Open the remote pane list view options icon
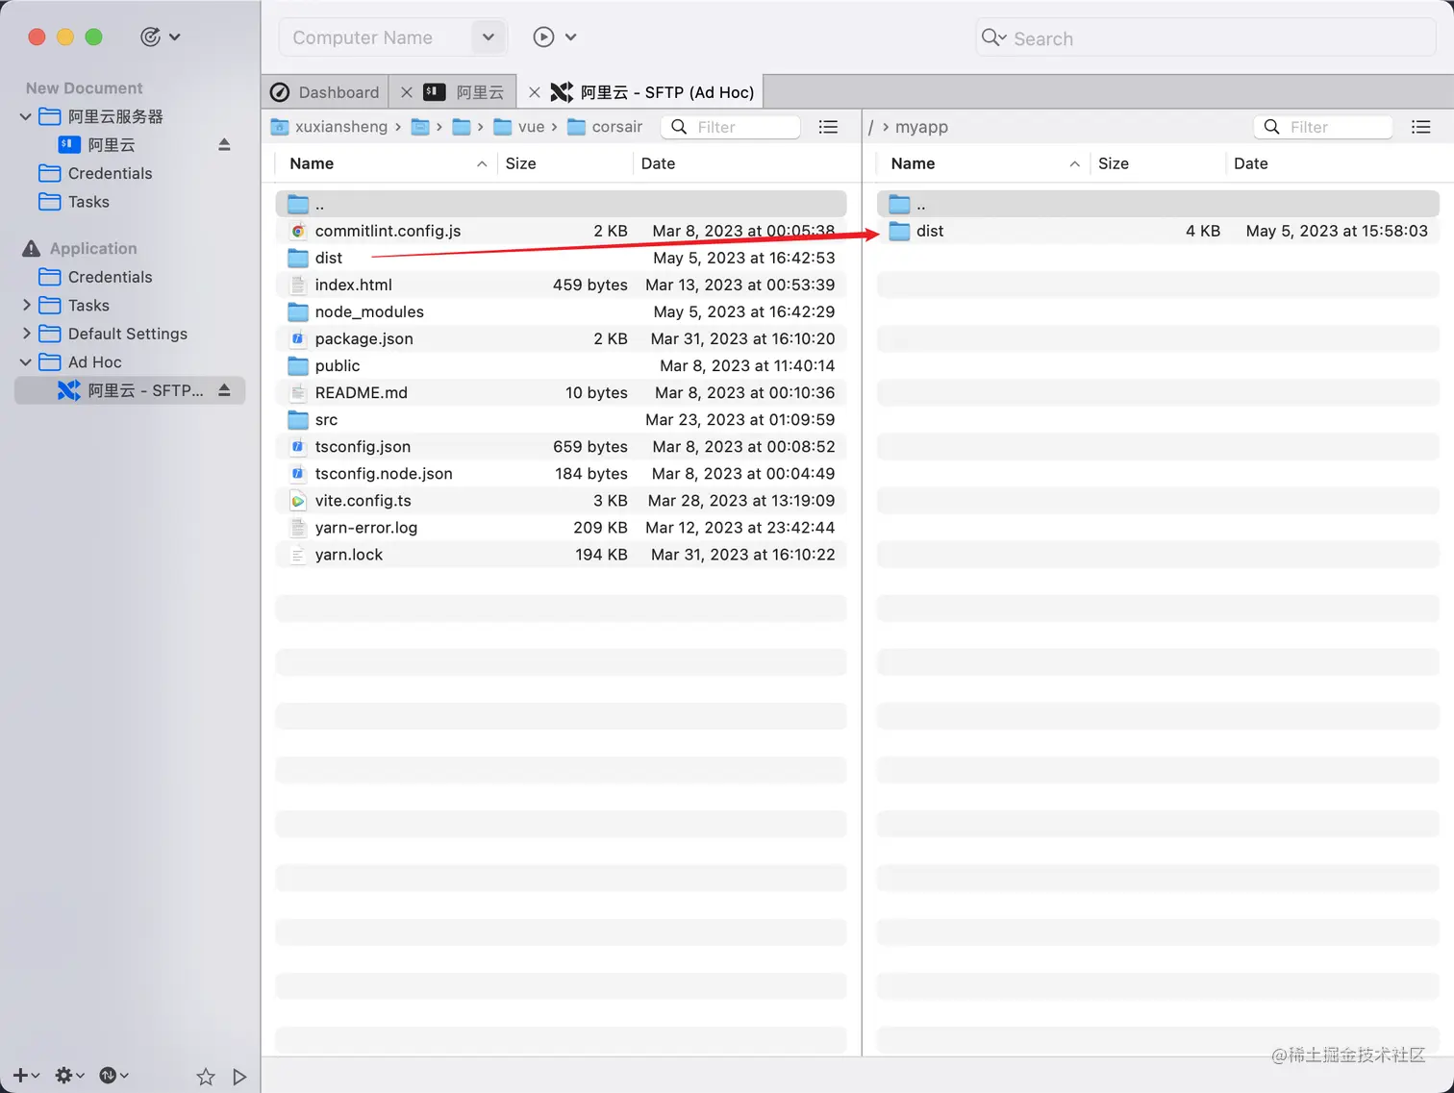1454x1093 pixels. [x=1421, y=127]
